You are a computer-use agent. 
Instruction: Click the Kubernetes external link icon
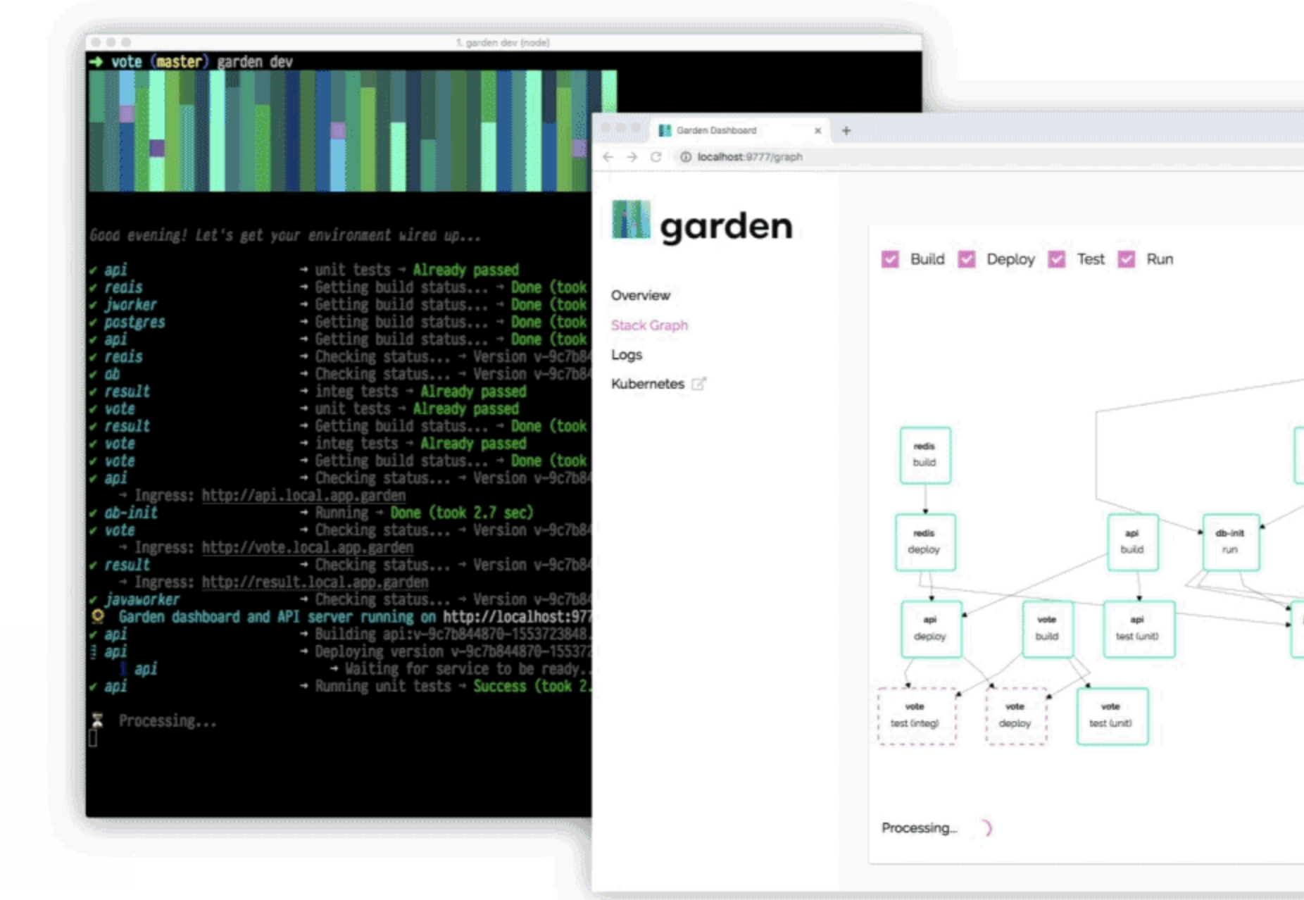click(698, 384)
